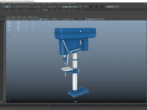Open the Mesh Display menu
Viewport: 147px width, 110px height.
pos(31,4)
